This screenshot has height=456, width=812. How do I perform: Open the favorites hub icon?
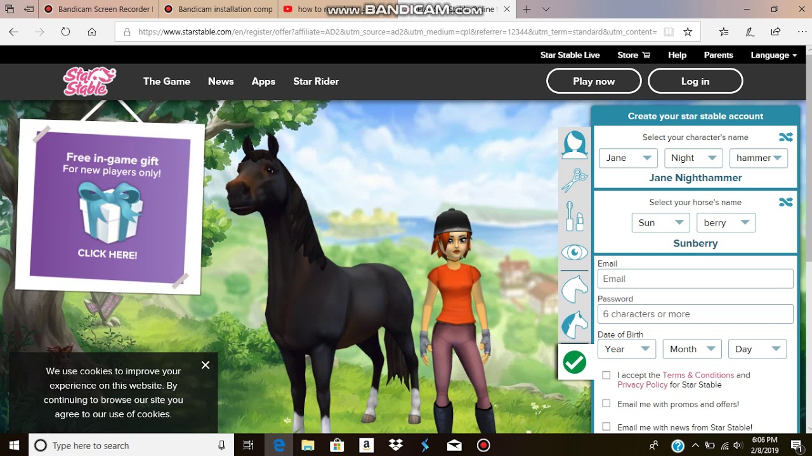[x=724, y=32]
